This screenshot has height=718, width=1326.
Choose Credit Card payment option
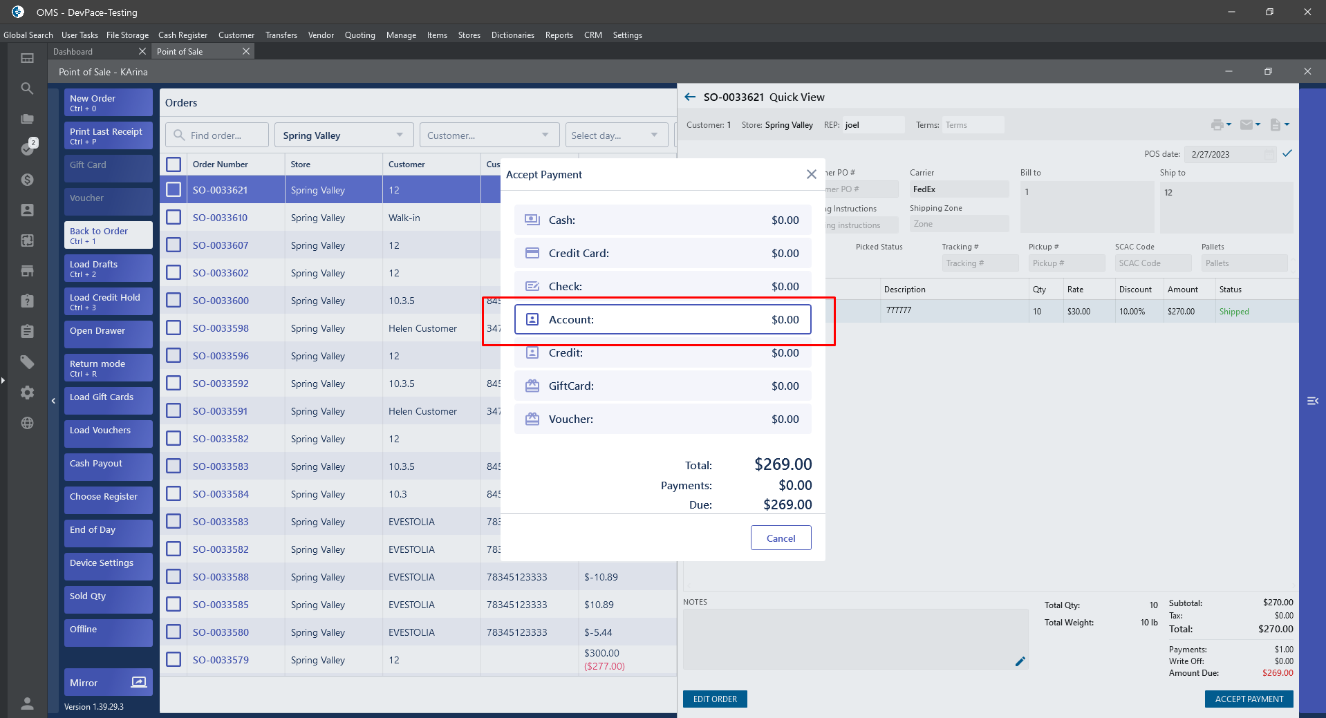(662, 254)
